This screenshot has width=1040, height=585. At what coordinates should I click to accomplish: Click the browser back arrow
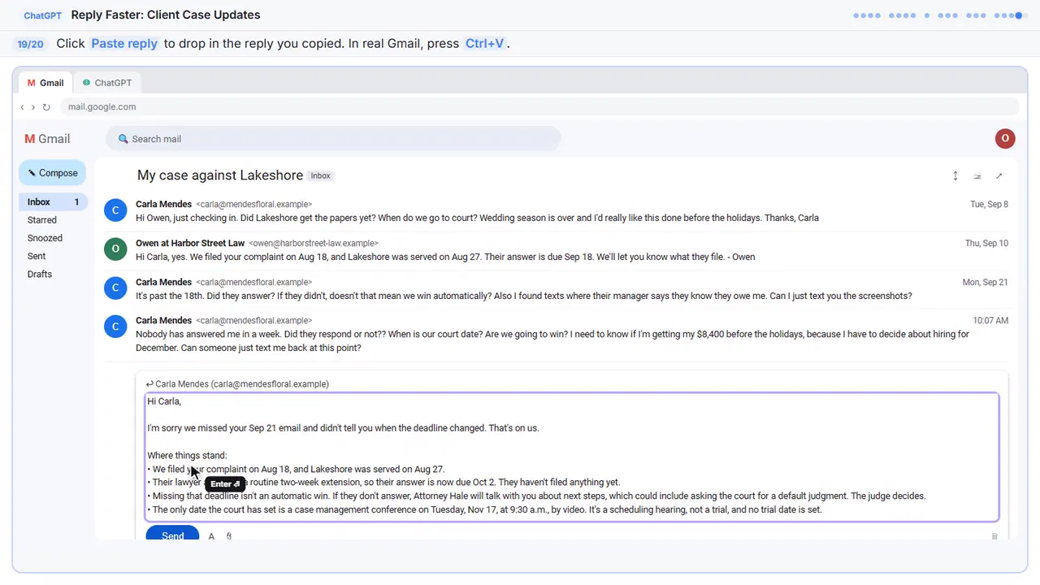tap(22, 107)
